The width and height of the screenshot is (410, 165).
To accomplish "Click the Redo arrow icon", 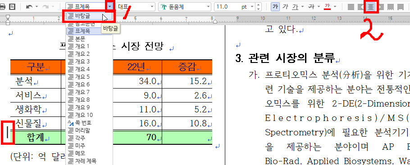I will (46, 7).
